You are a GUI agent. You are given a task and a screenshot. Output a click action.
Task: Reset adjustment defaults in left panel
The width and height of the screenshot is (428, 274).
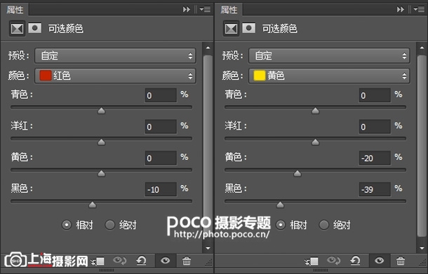tap(141, 261)
